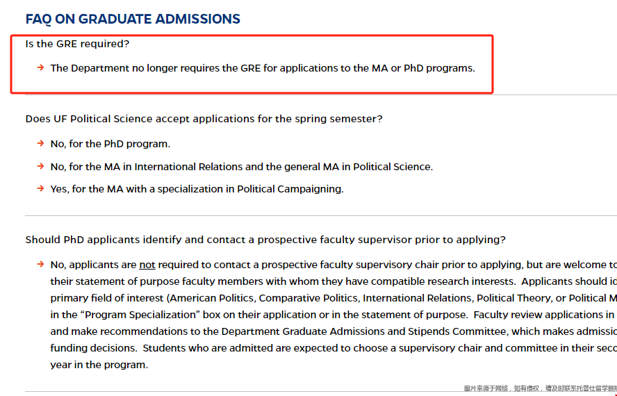Click arrow bullet before Political Campaigning answer

(40, 188)
